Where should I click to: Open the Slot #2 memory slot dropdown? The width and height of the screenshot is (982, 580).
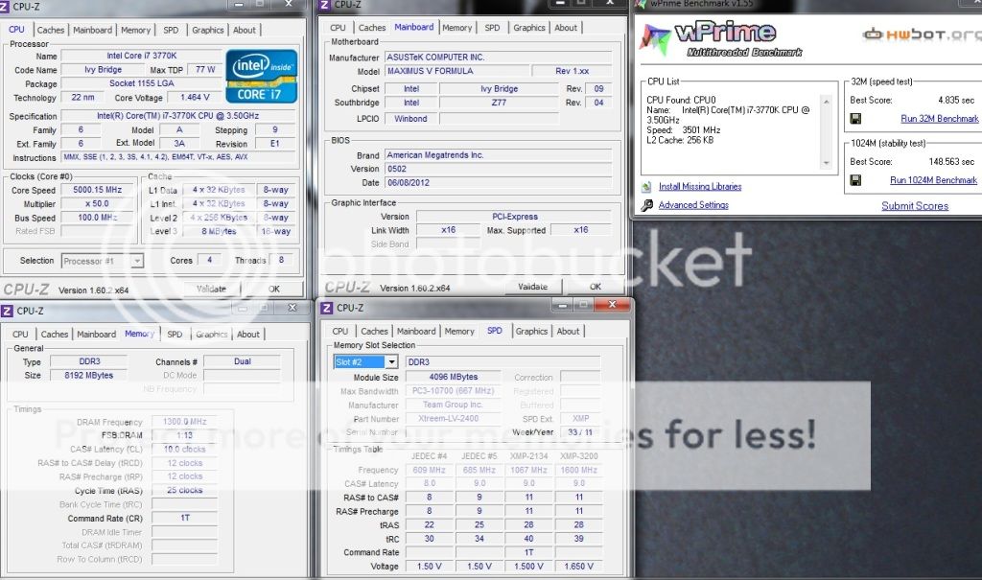tap(391, 362)
